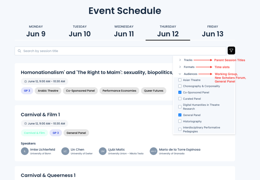
Task: Select the Thursday Jun 12 tab
Action: click(168, 31)
